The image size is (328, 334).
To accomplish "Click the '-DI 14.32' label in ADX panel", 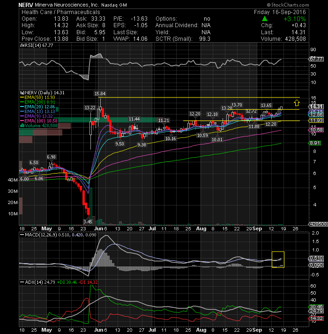I will (x=88, y=282).
